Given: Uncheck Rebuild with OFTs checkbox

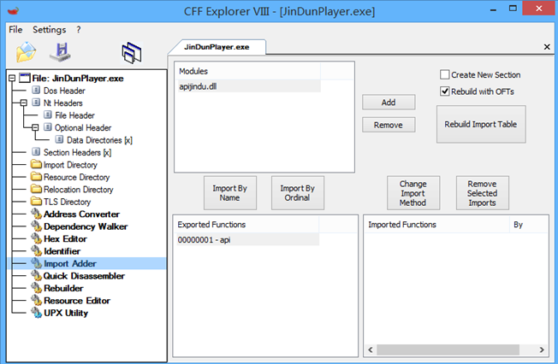Looking at the screenshot, I should 444,91.
